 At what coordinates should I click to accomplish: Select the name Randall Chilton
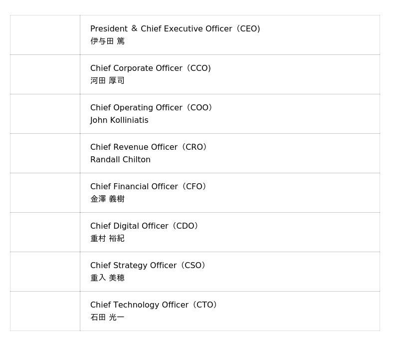120,160
